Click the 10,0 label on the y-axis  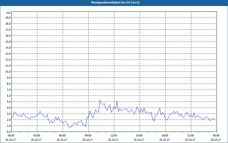pos(9,72)
